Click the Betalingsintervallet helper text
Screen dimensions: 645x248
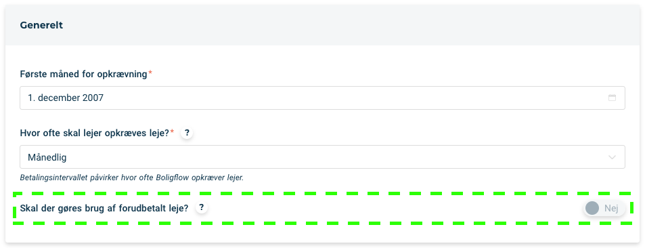pyautogui.click(x=131, y=178)
